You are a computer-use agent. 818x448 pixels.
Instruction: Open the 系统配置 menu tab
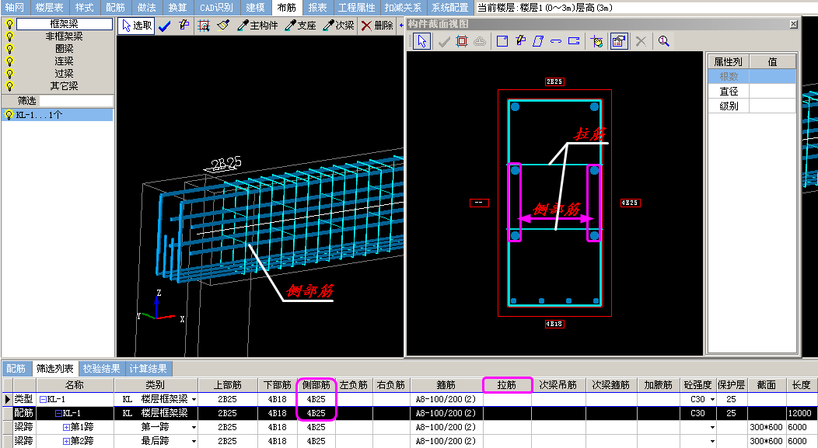point(449,8)
